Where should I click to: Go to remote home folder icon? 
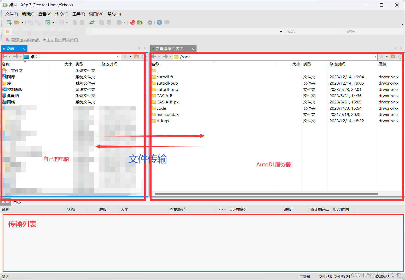point(393,56)
